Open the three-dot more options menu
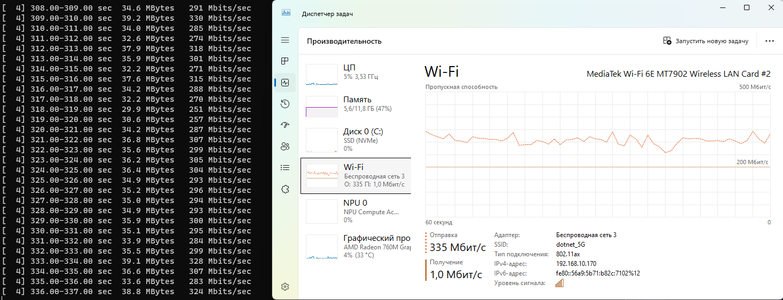The height and width of the screenshot is (300, 783). click(x=769, y=41)
